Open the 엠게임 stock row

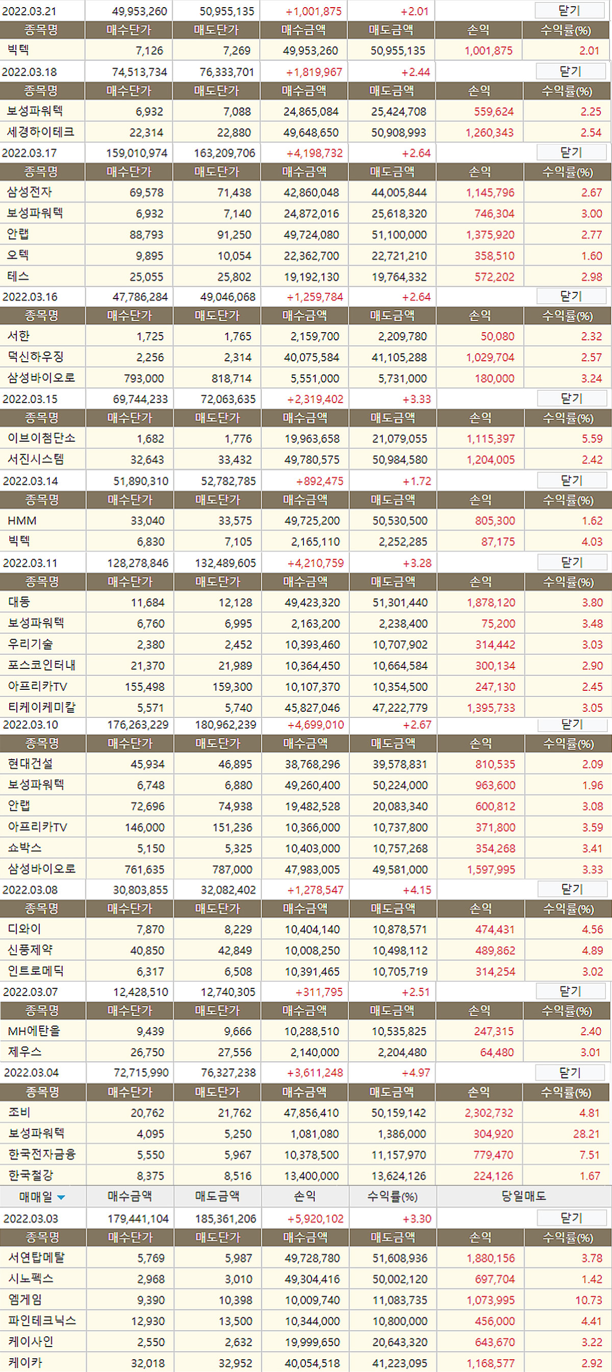pyautogui.click(x=25, y=1300)
